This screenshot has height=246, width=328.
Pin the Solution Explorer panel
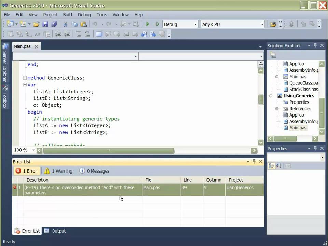[x=315, y=45]
